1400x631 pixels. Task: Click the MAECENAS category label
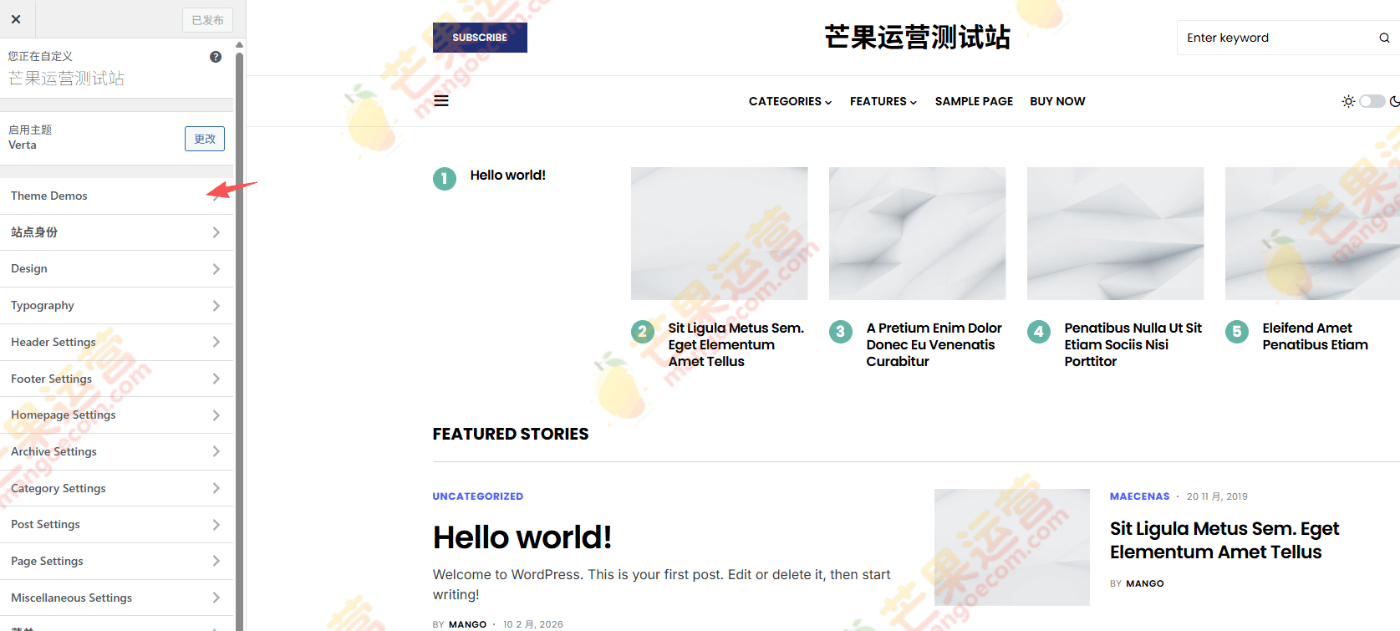click(1140, 496)
